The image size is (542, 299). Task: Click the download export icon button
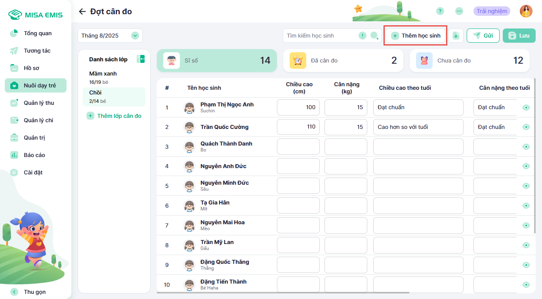click(x=456, y=36)
